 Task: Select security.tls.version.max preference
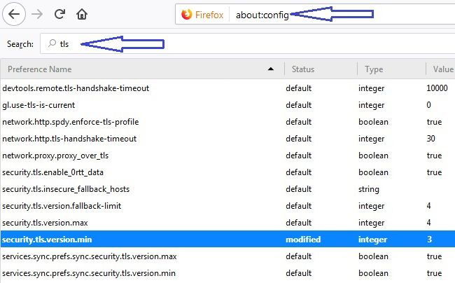[227, 223]
